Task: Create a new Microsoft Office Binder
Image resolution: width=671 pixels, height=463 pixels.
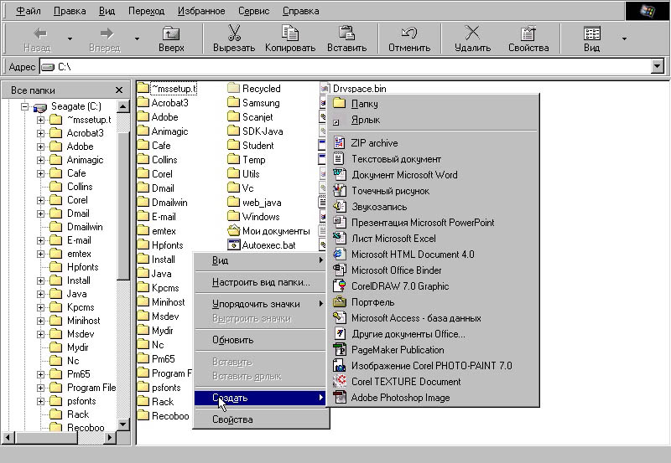Action: click(432, 270)
